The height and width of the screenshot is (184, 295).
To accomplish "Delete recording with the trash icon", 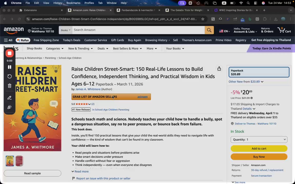I will coord(9,86).
